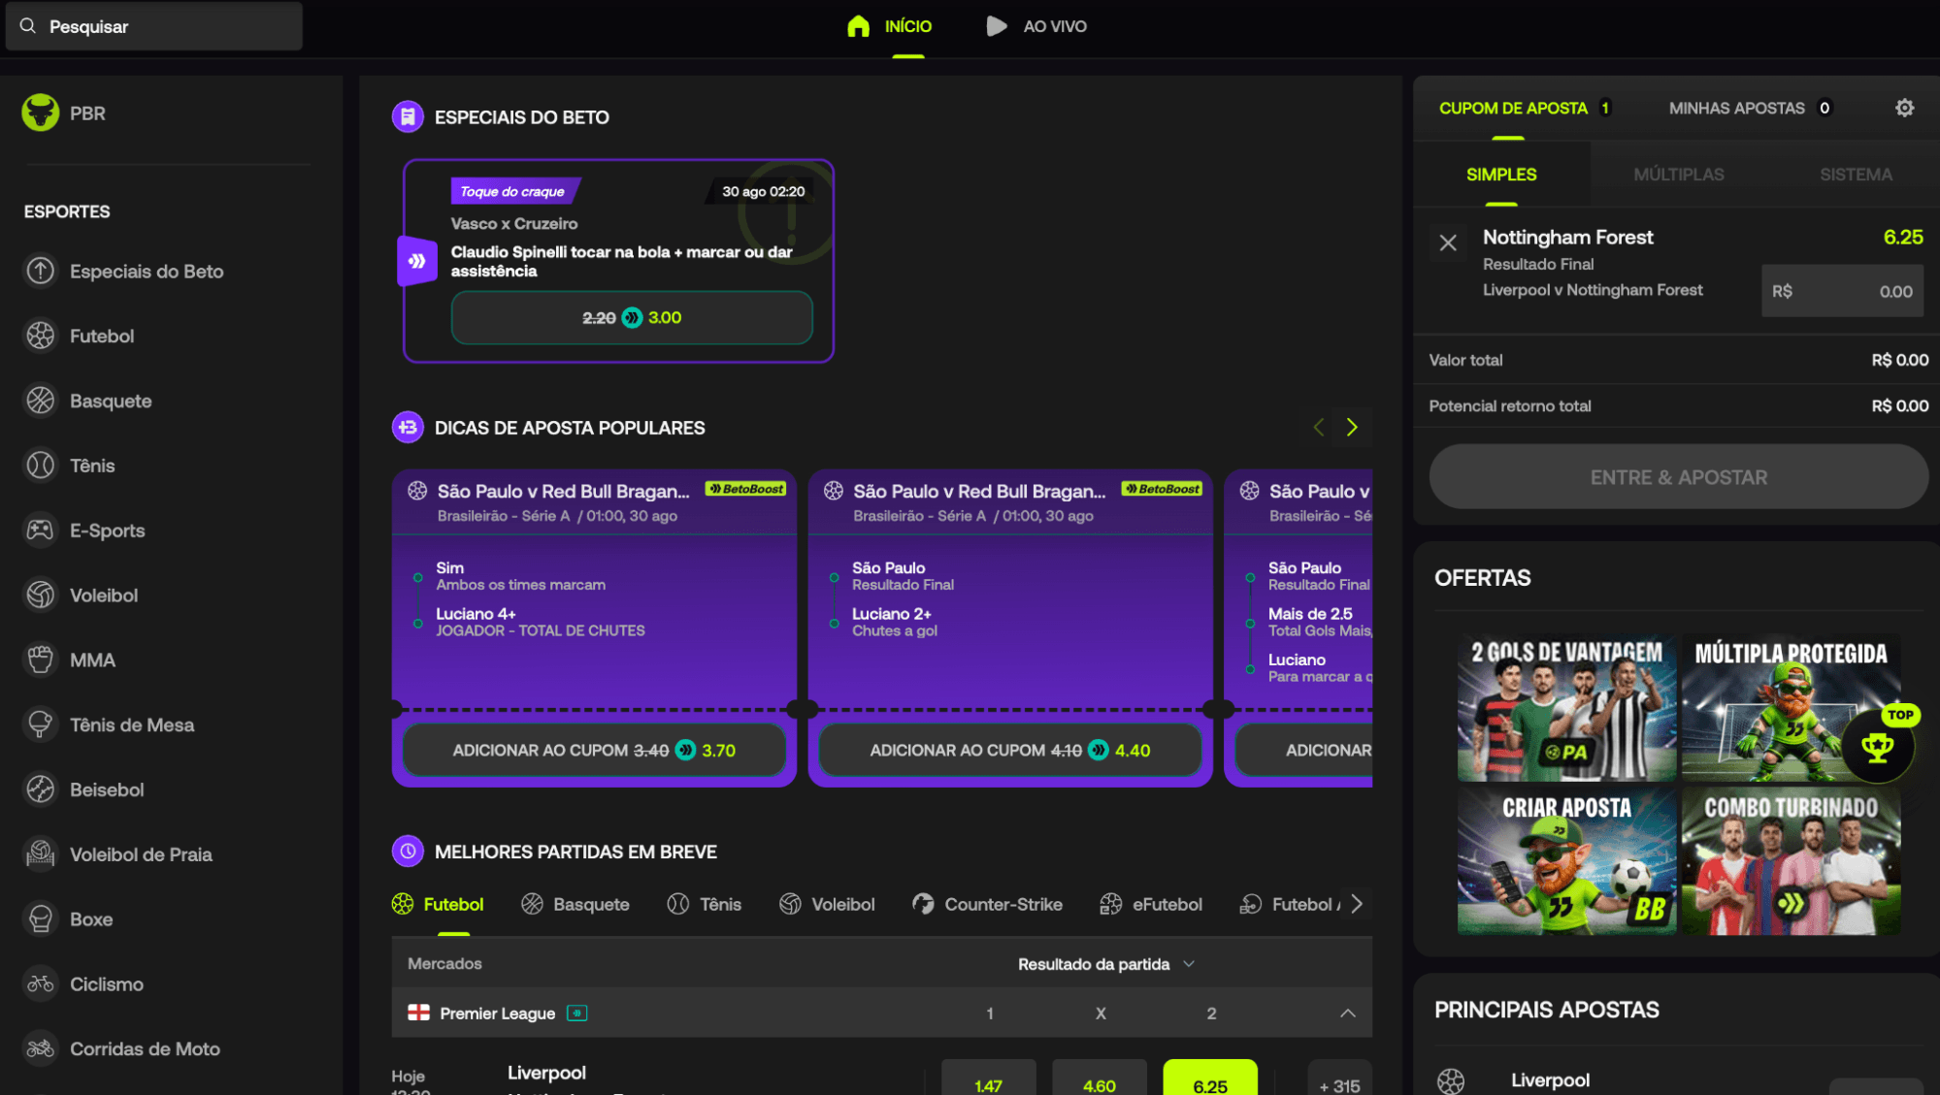Select the Basquete upcoming matches tab
The width and height of the screenshot is (1940, 1095).
click(x=575, y=904)
